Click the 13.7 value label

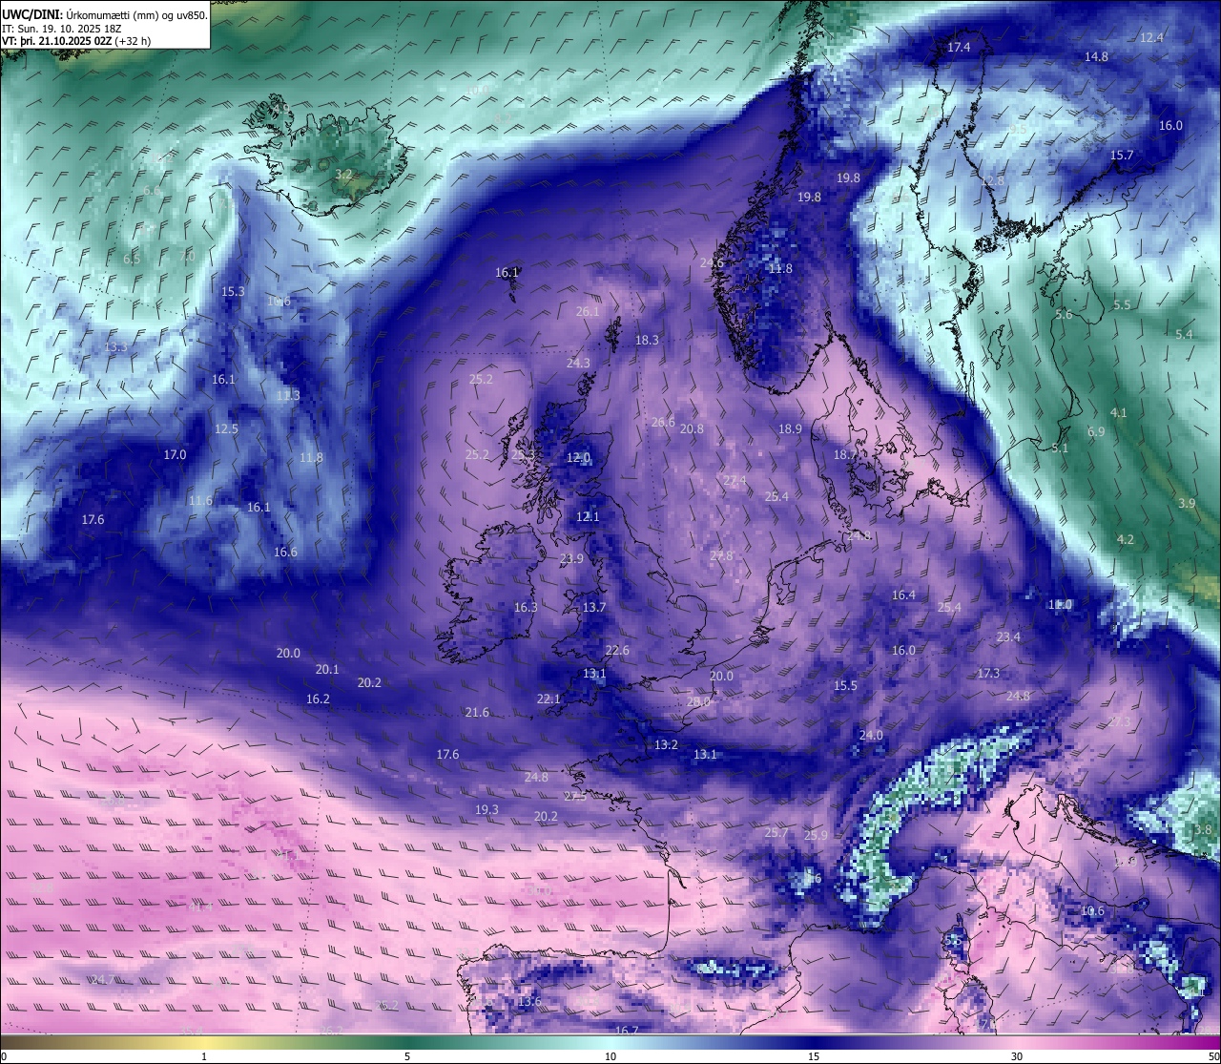594,608
